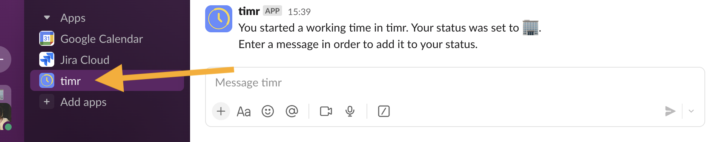Click the timr clock avatar in message
This screenshot has width=715, height=142.
click(219, 19)
